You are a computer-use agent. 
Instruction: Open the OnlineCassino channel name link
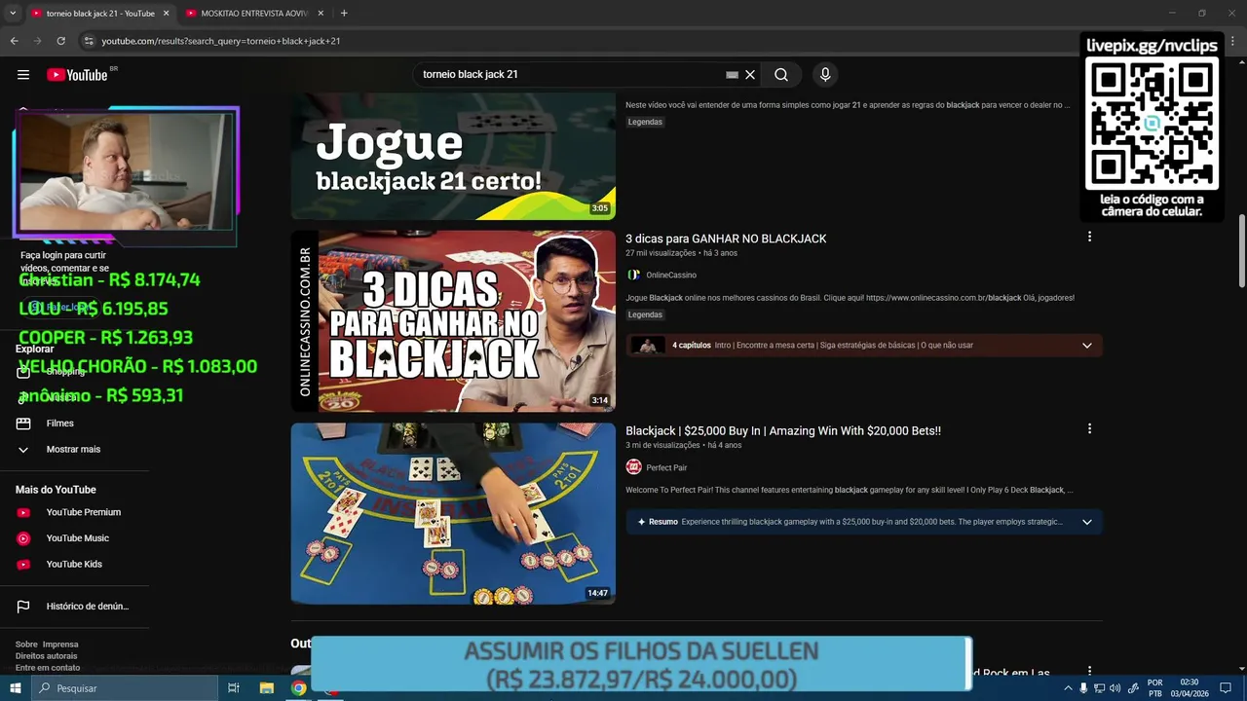671,276
